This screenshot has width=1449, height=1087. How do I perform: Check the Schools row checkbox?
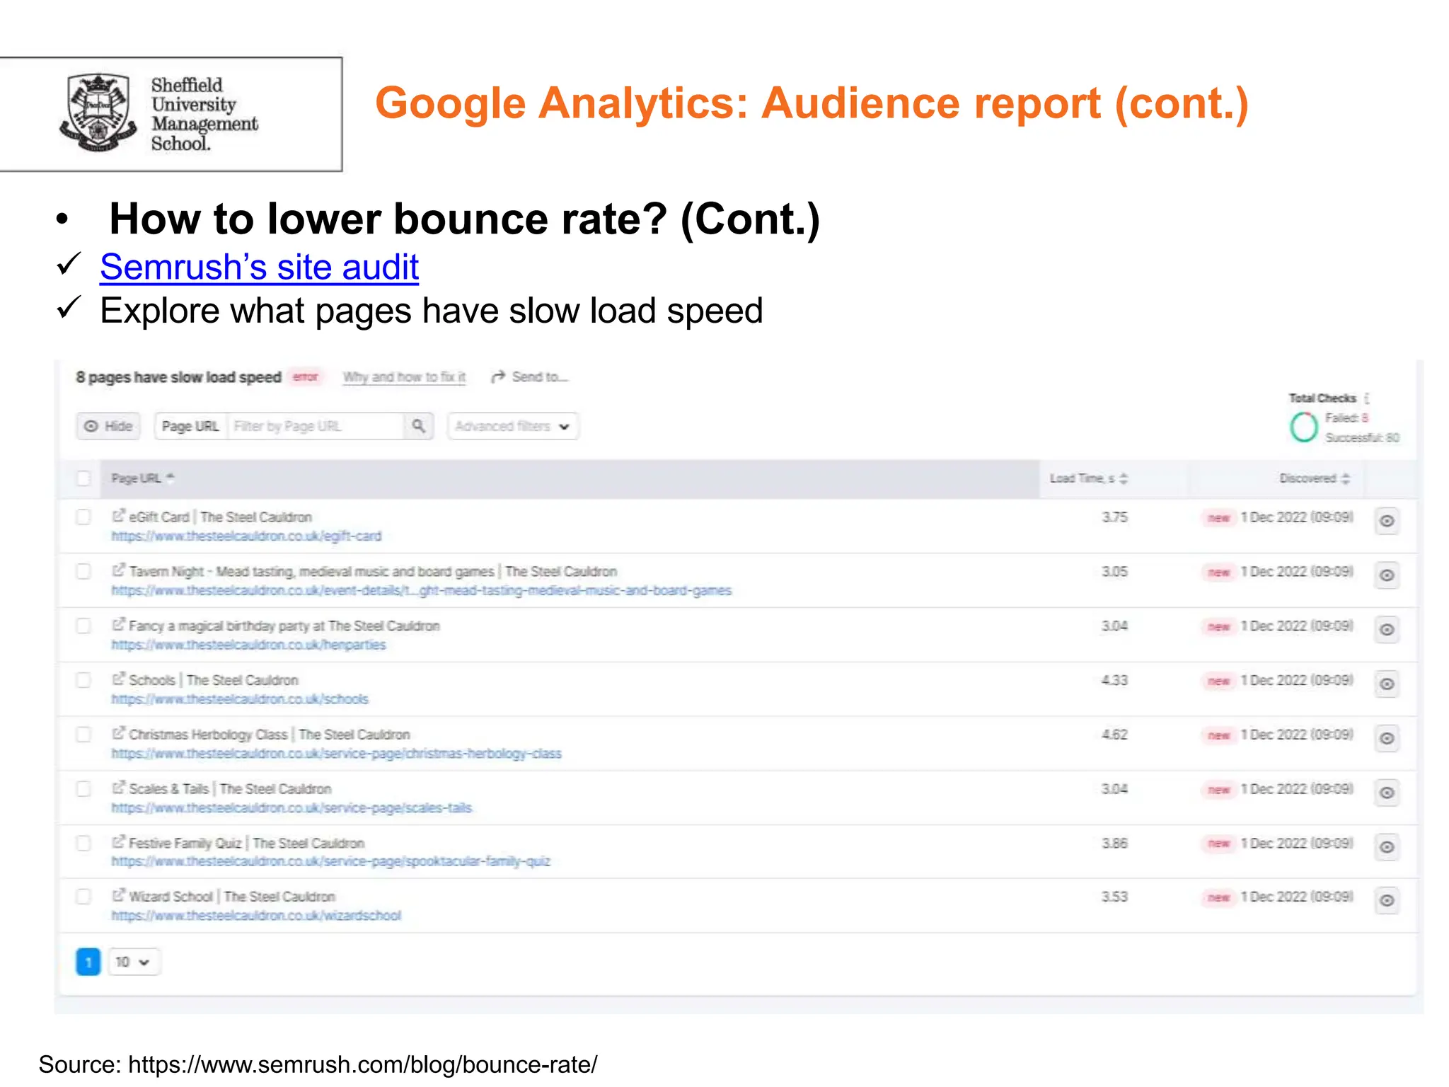(83, 680)
